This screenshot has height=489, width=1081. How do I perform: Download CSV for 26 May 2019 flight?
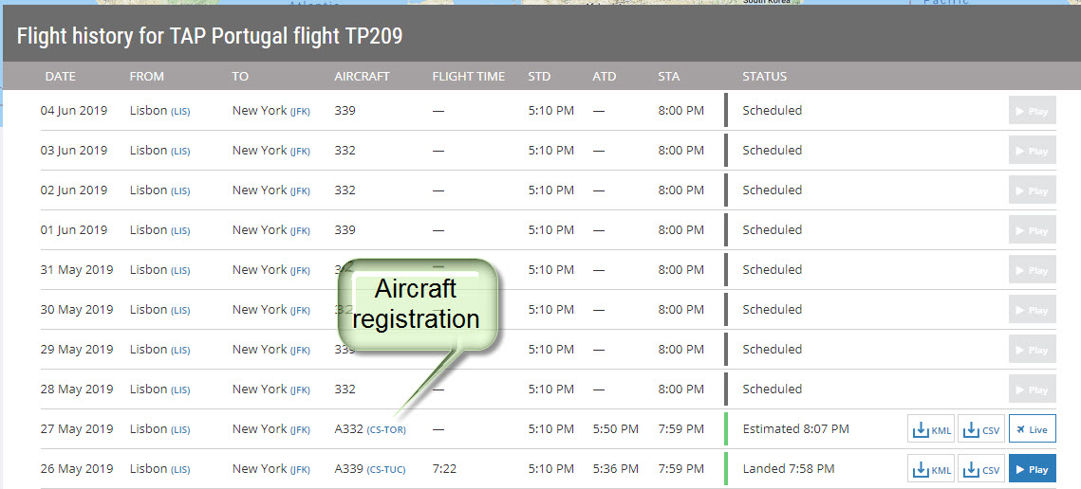(x=980, y=469)
